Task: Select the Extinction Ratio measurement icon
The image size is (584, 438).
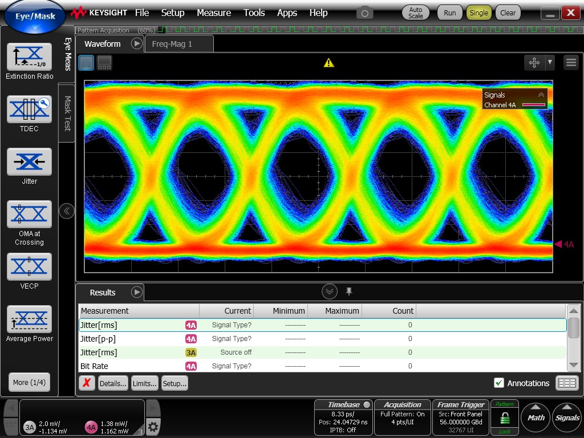Action: click(x=29, y=57)
